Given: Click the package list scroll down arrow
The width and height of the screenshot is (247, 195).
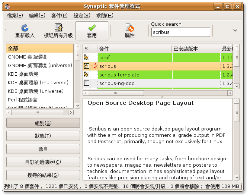Looking at the screenshot, I should pyautogui.click(x=237, y=86).
